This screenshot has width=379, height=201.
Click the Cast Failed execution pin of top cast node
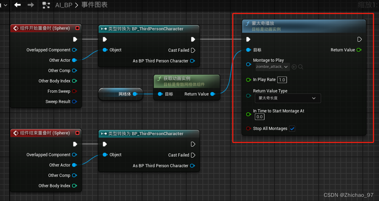pos(193,50)
